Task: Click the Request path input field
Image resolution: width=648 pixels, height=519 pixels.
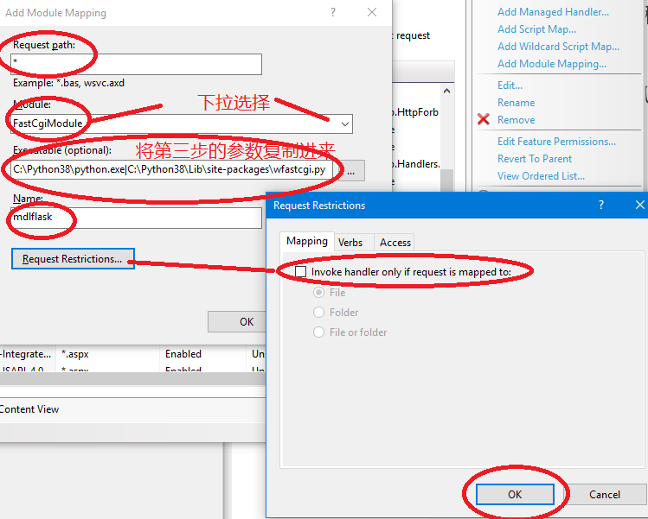Action: click(137, 65)
